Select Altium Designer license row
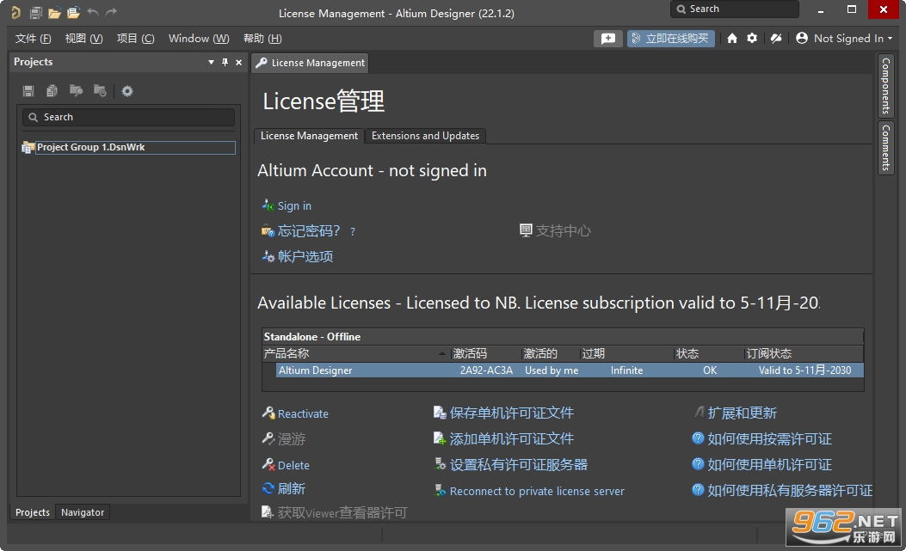Image resolution: width=906 pixels, height=551 pixels. coord(569,370)
